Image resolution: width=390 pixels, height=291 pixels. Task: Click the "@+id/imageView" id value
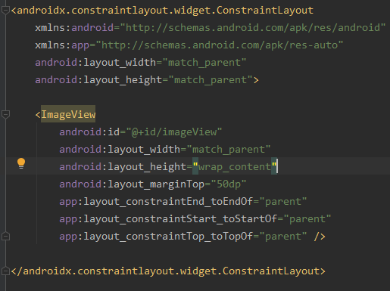coord(174,132)
